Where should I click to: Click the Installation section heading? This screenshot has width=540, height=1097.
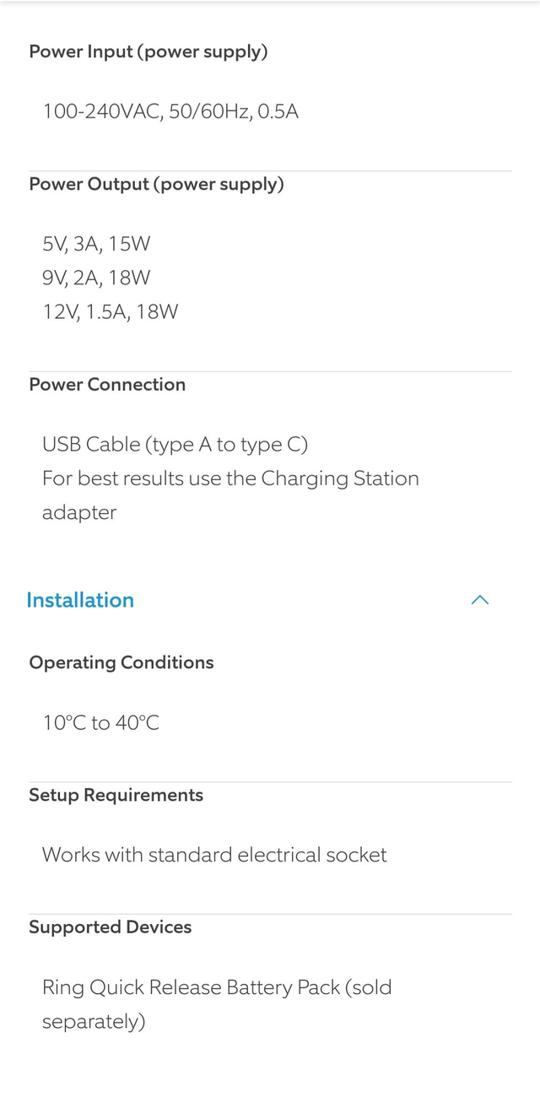tap(80, 600)
